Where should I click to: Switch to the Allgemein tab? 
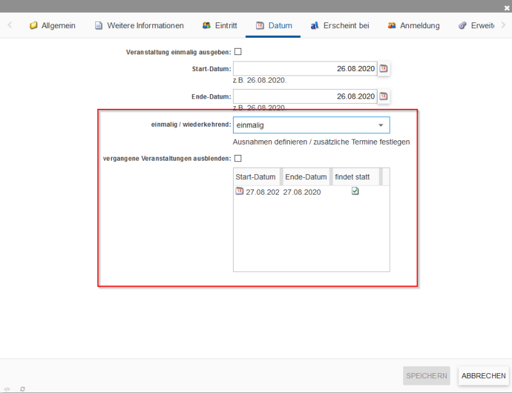tap(52, 26)
